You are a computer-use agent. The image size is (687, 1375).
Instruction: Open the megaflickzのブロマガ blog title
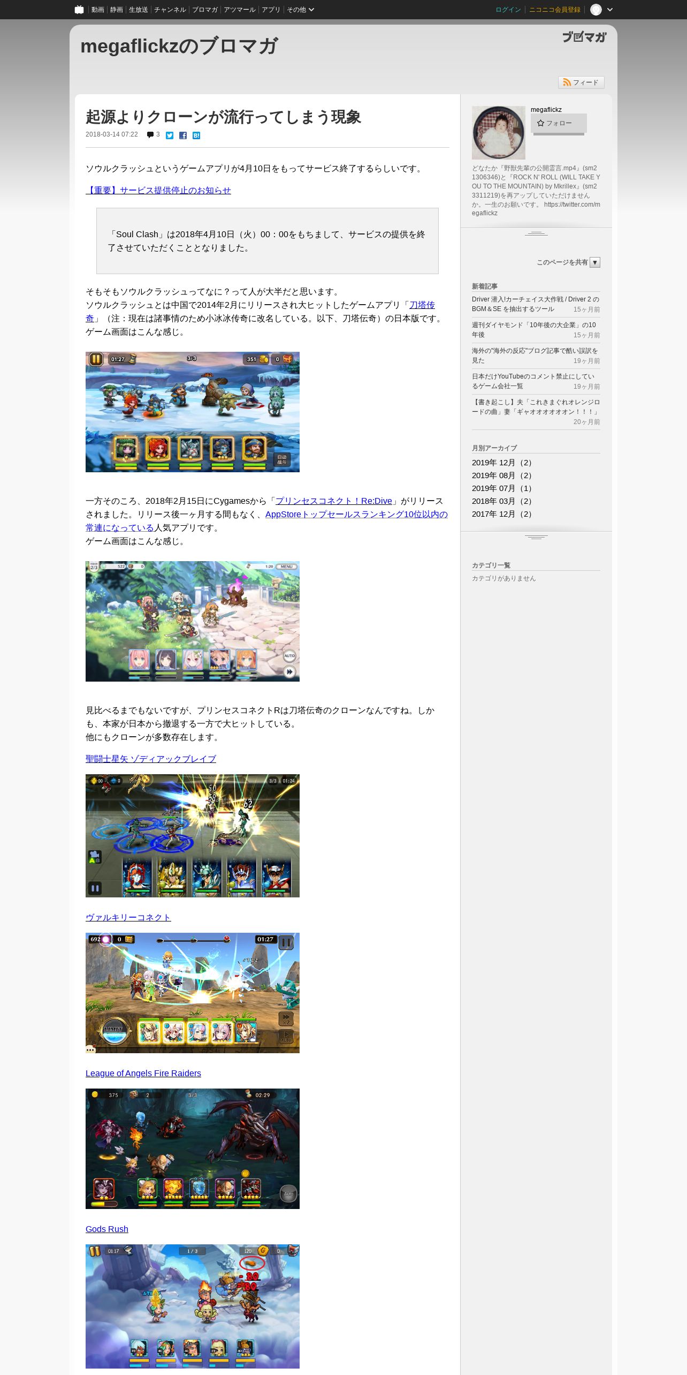179,46
